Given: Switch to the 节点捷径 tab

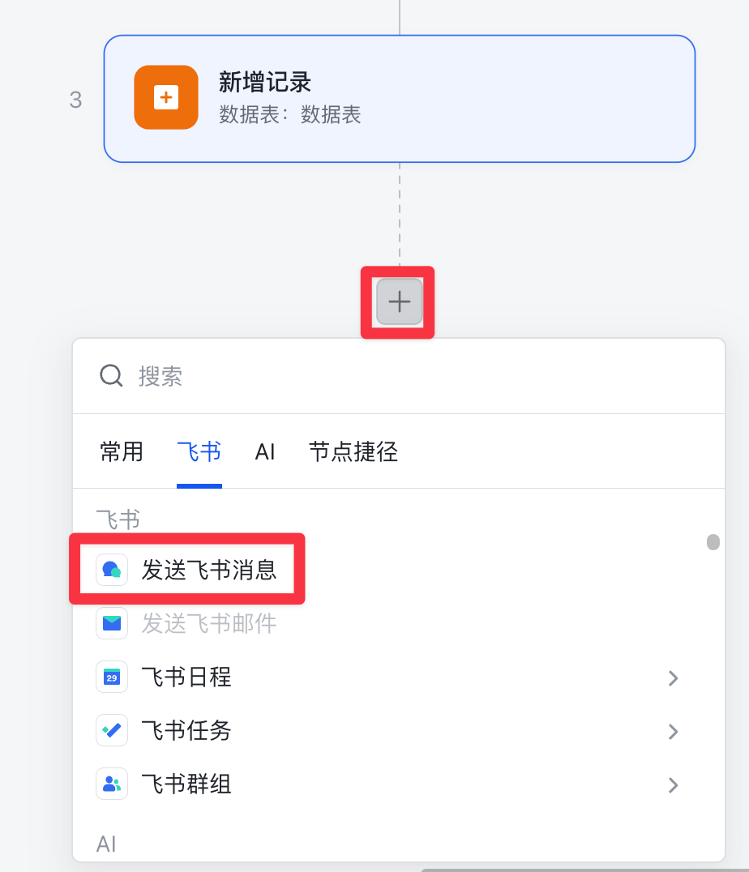Looking at the screenshot, I should coord(353,451).
